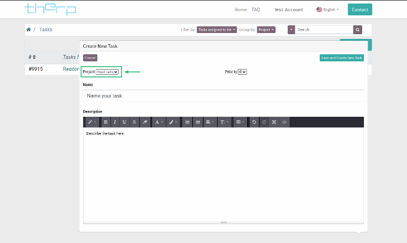Screen dimensions: 407x243
Task: Click the strikethrough formatting icon
Action: point(134,122)
